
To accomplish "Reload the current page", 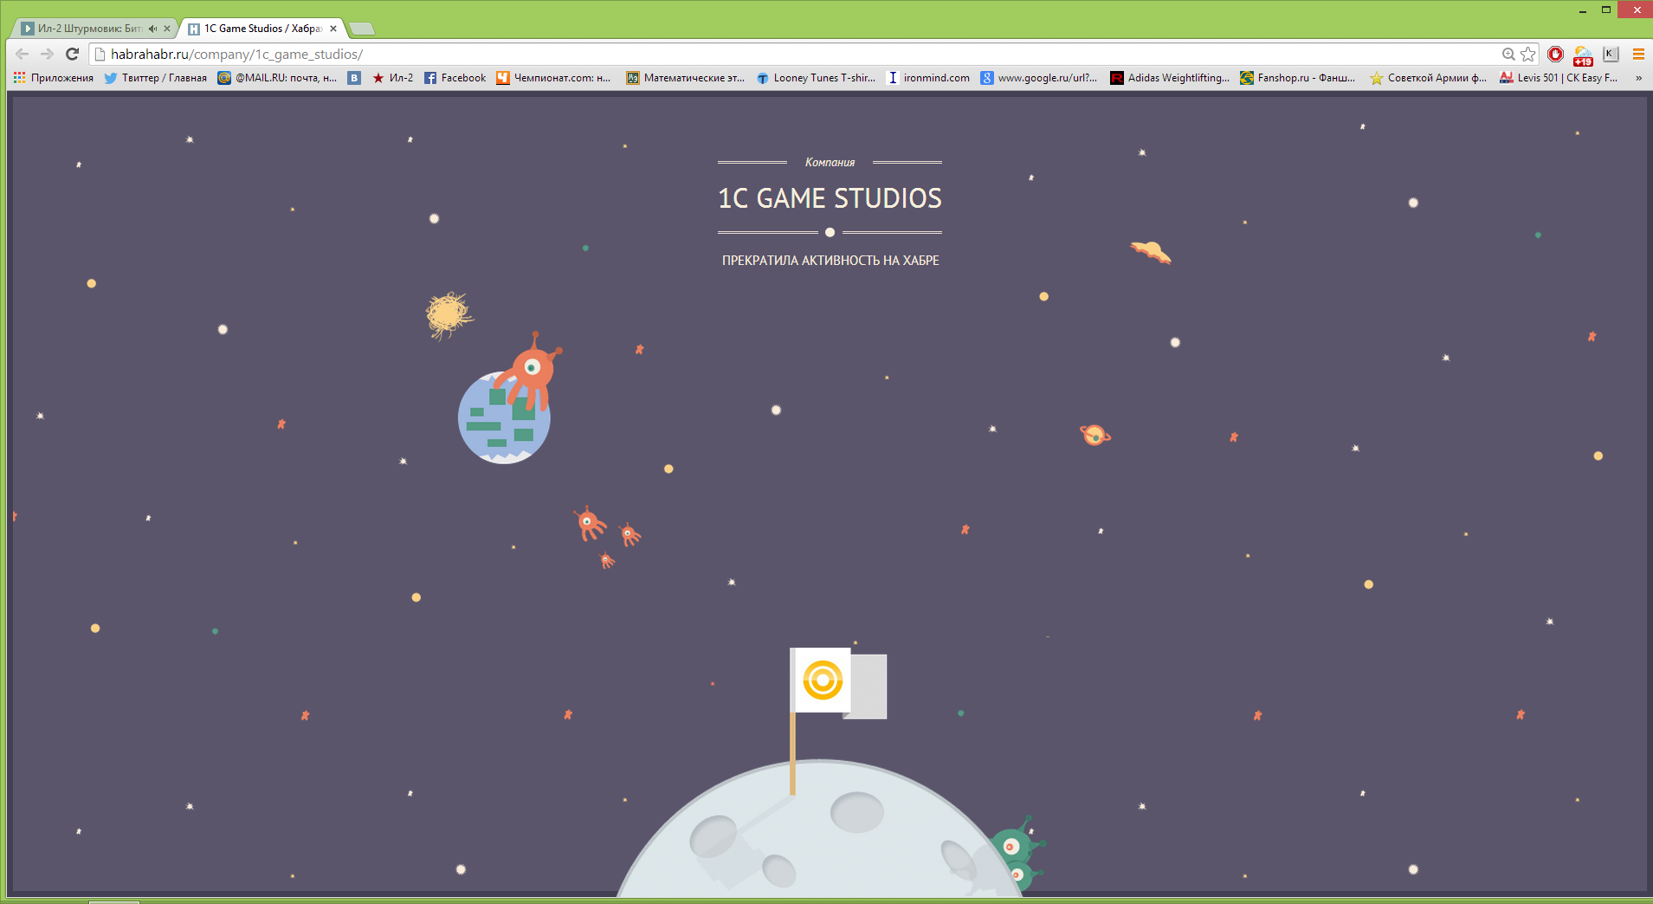I will click(x=73, y=54).
